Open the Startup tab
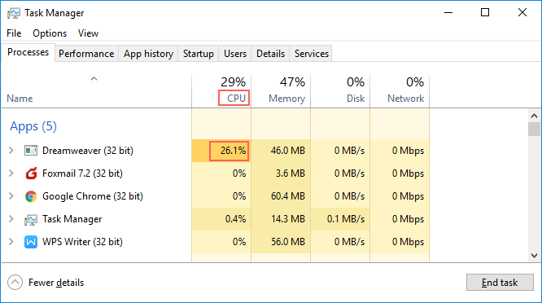 click(x=199, y=54)
